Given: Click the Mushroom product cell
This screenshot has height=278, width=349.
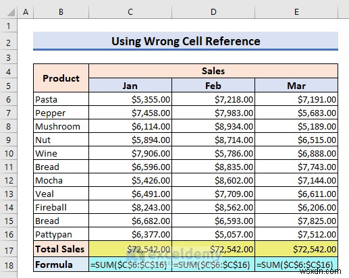Looking at the screenshot, I should click(x=61, y=126).
